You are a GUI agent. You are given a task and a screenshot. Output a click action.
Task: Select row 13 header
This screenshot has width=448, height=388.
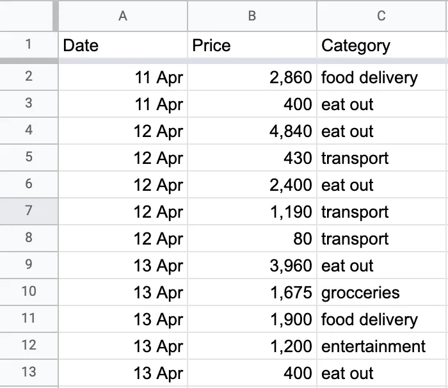coord(28,373)
